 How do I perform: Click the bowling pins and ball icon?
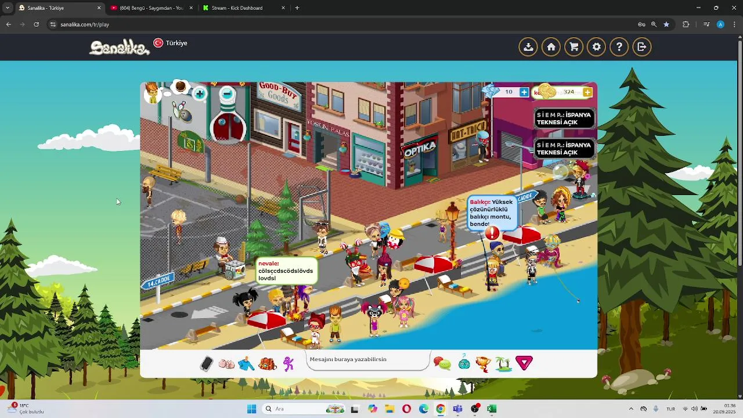183,111
